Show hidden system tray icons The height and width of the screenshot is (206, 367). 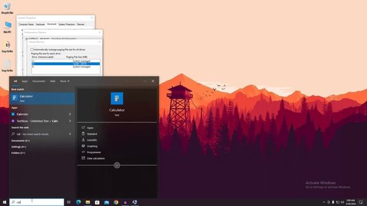click(324, 202)
